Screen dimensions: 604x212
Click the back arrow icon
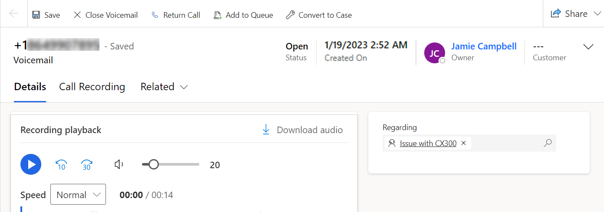point(13,13)
